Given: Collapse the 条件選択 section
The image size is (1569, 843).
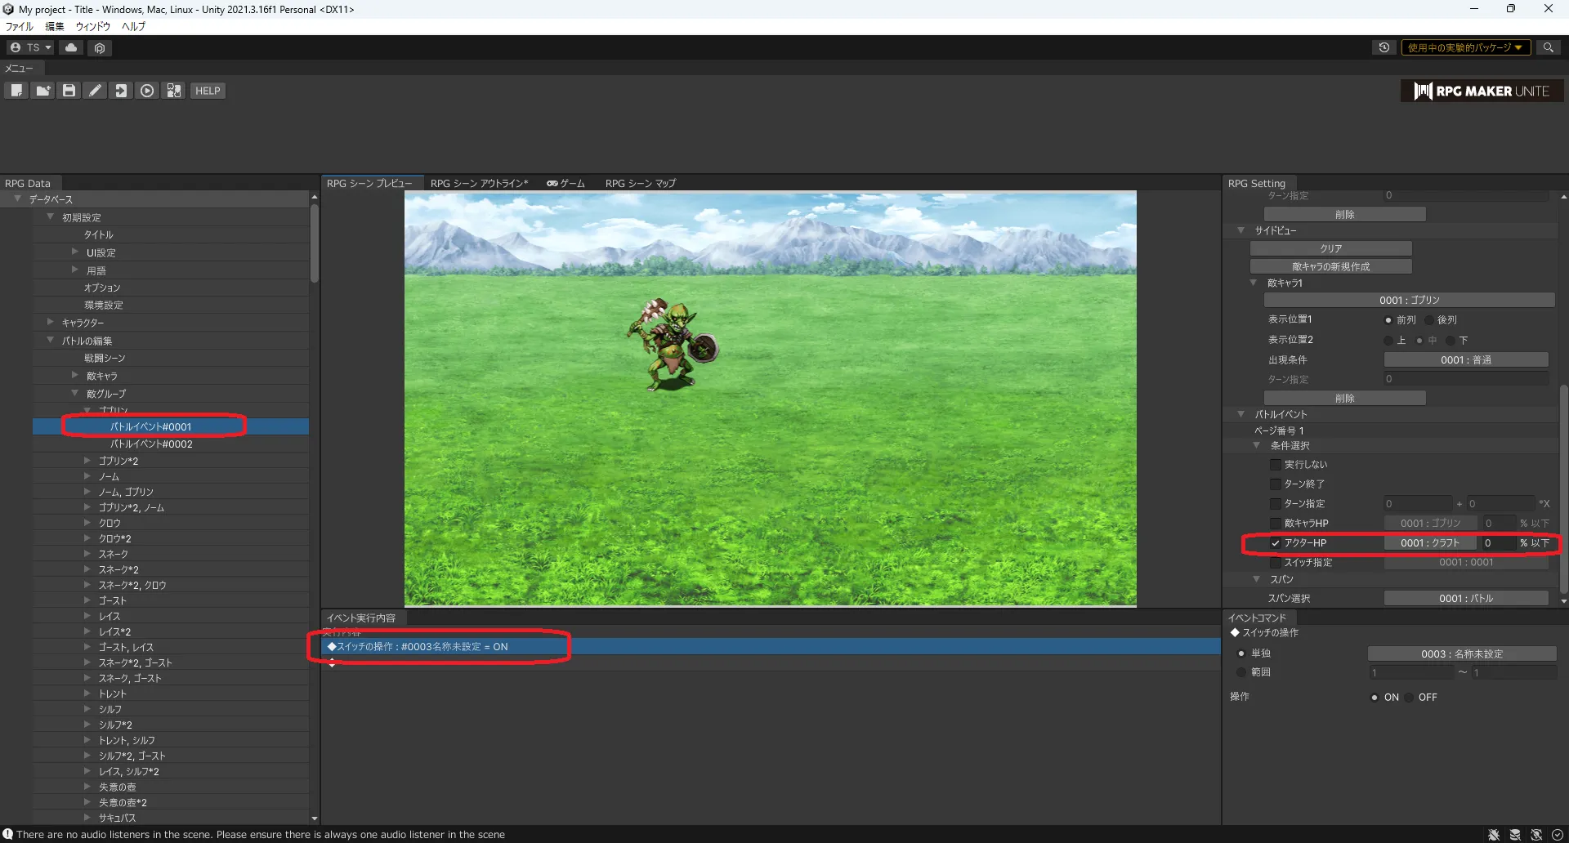Looking at the screenshot, I should click(x=1257, y=445).
